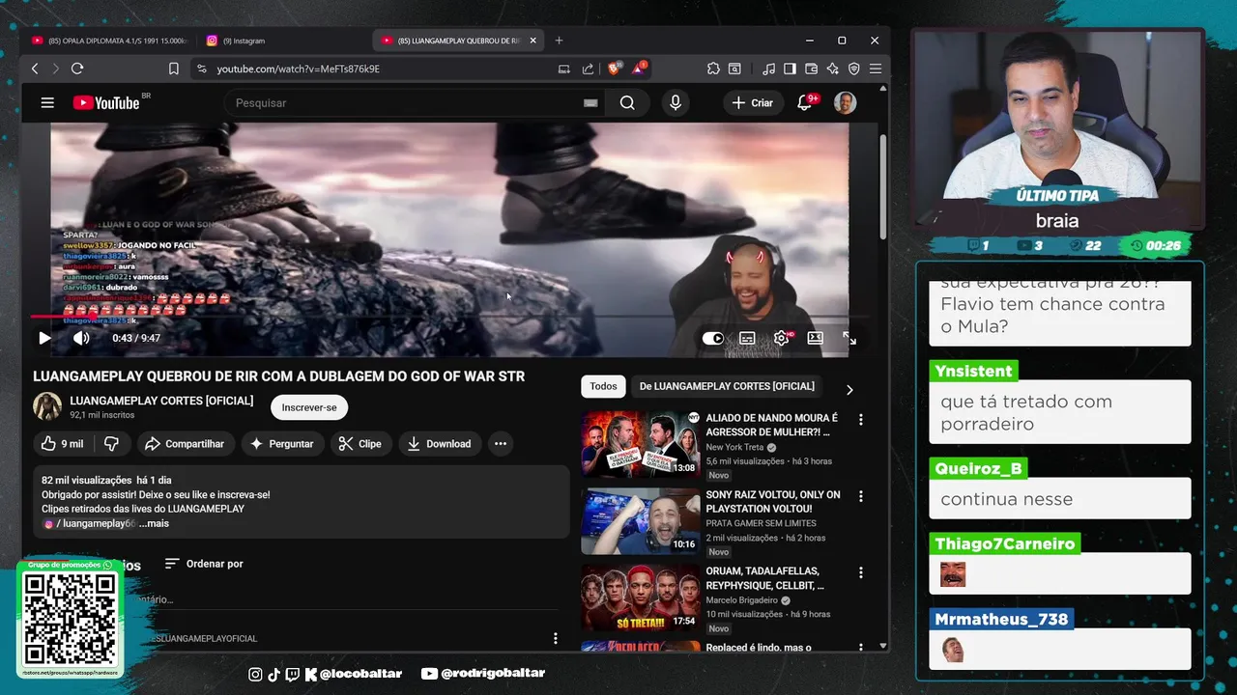Viewport: 1237px width, 695px height.
Task: Show more filter chips with right chevron
Action: click(849, 390)
